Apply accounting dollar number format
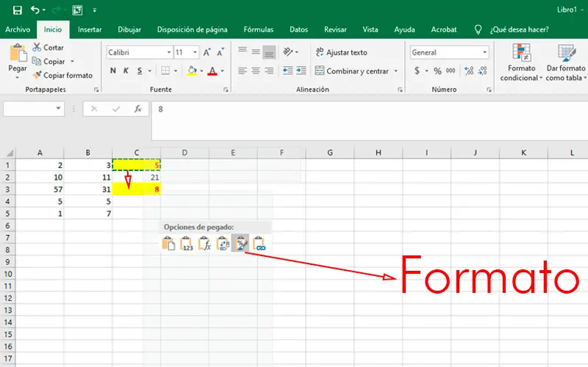 click(x=417, y=70)
